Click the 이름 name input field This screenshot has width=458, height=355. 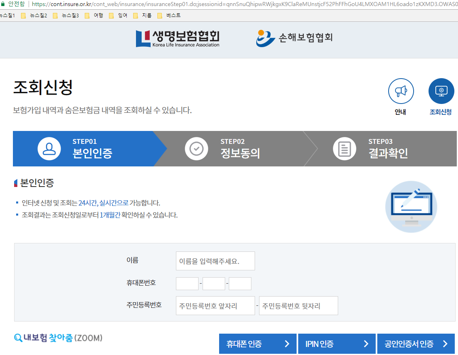(x=215, y=261)
